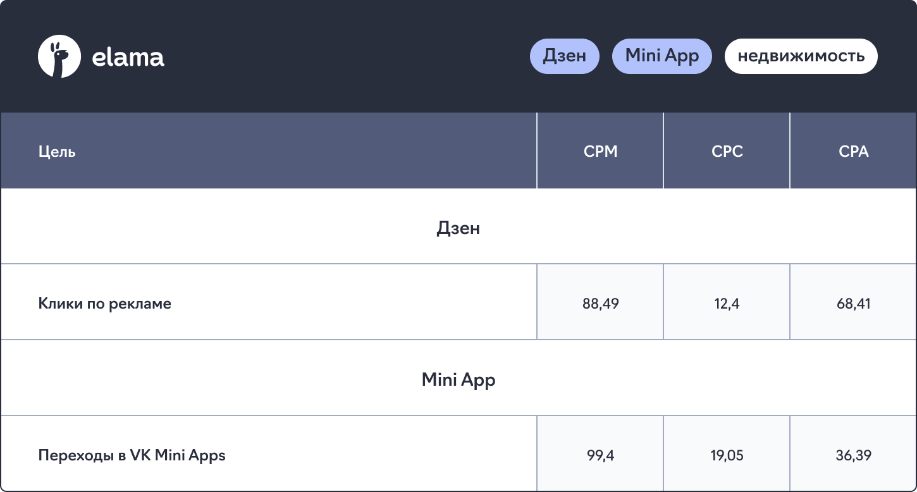917x492 pixels.
Task: Click the CPM value 88,49
Action: pos(600,304)
